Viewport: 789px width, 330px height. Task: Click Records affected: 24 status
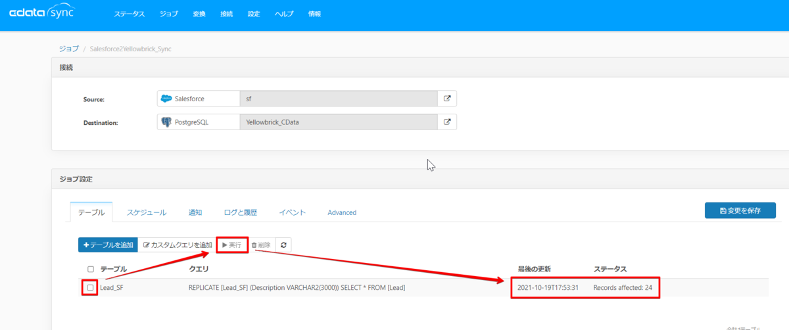[x=623, y=287]
